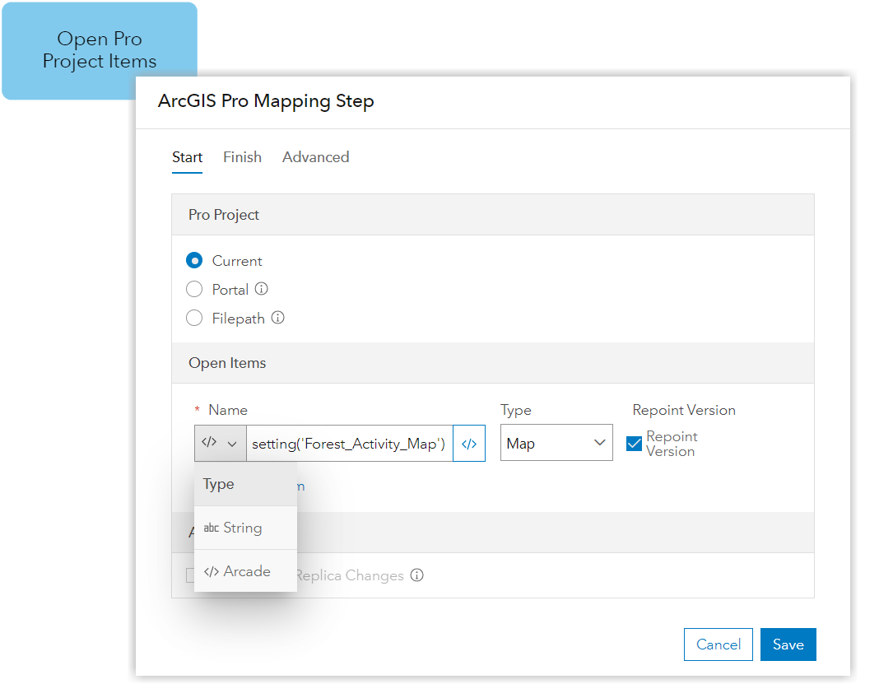
Task: Click the info icon beside Replica Changes
Action: coord(417,575)
